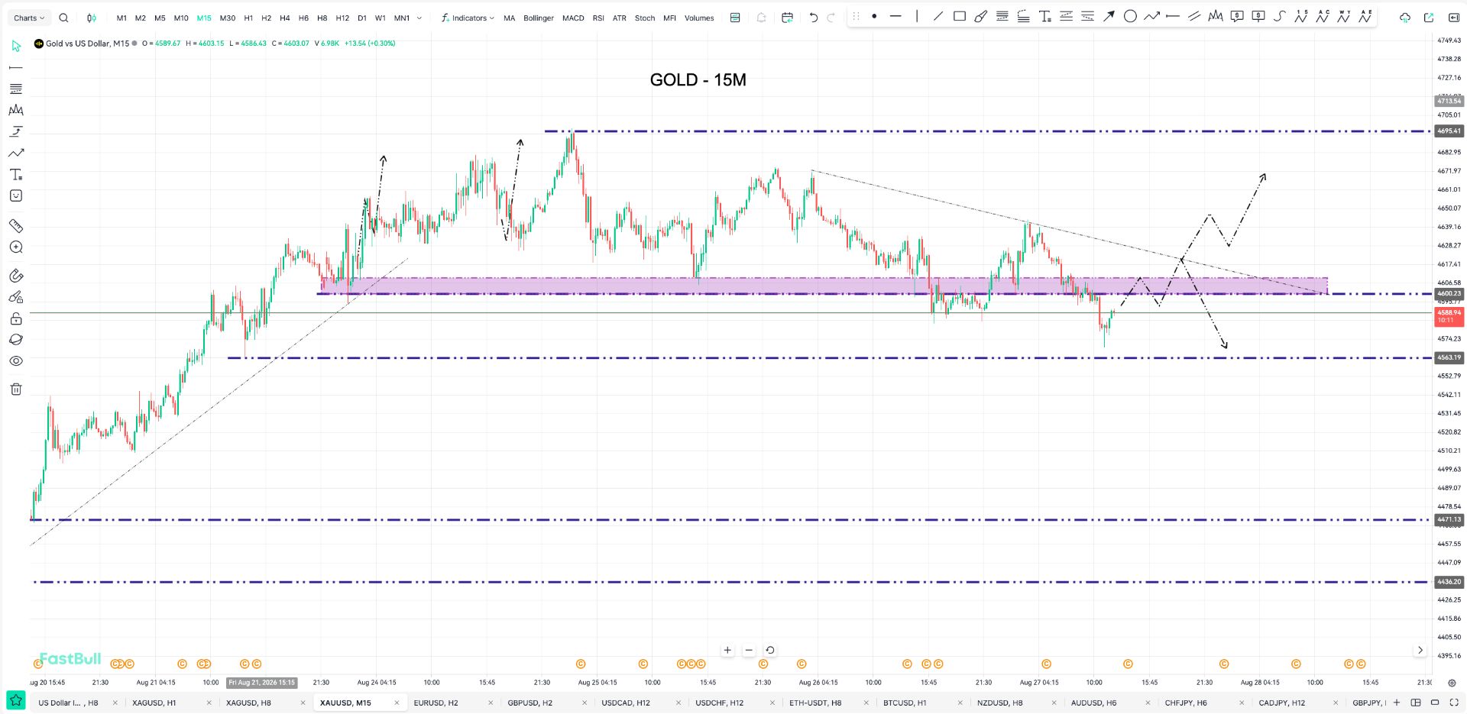
Task: Click the 4563.19 price level label
Action: click(1449, 357)
